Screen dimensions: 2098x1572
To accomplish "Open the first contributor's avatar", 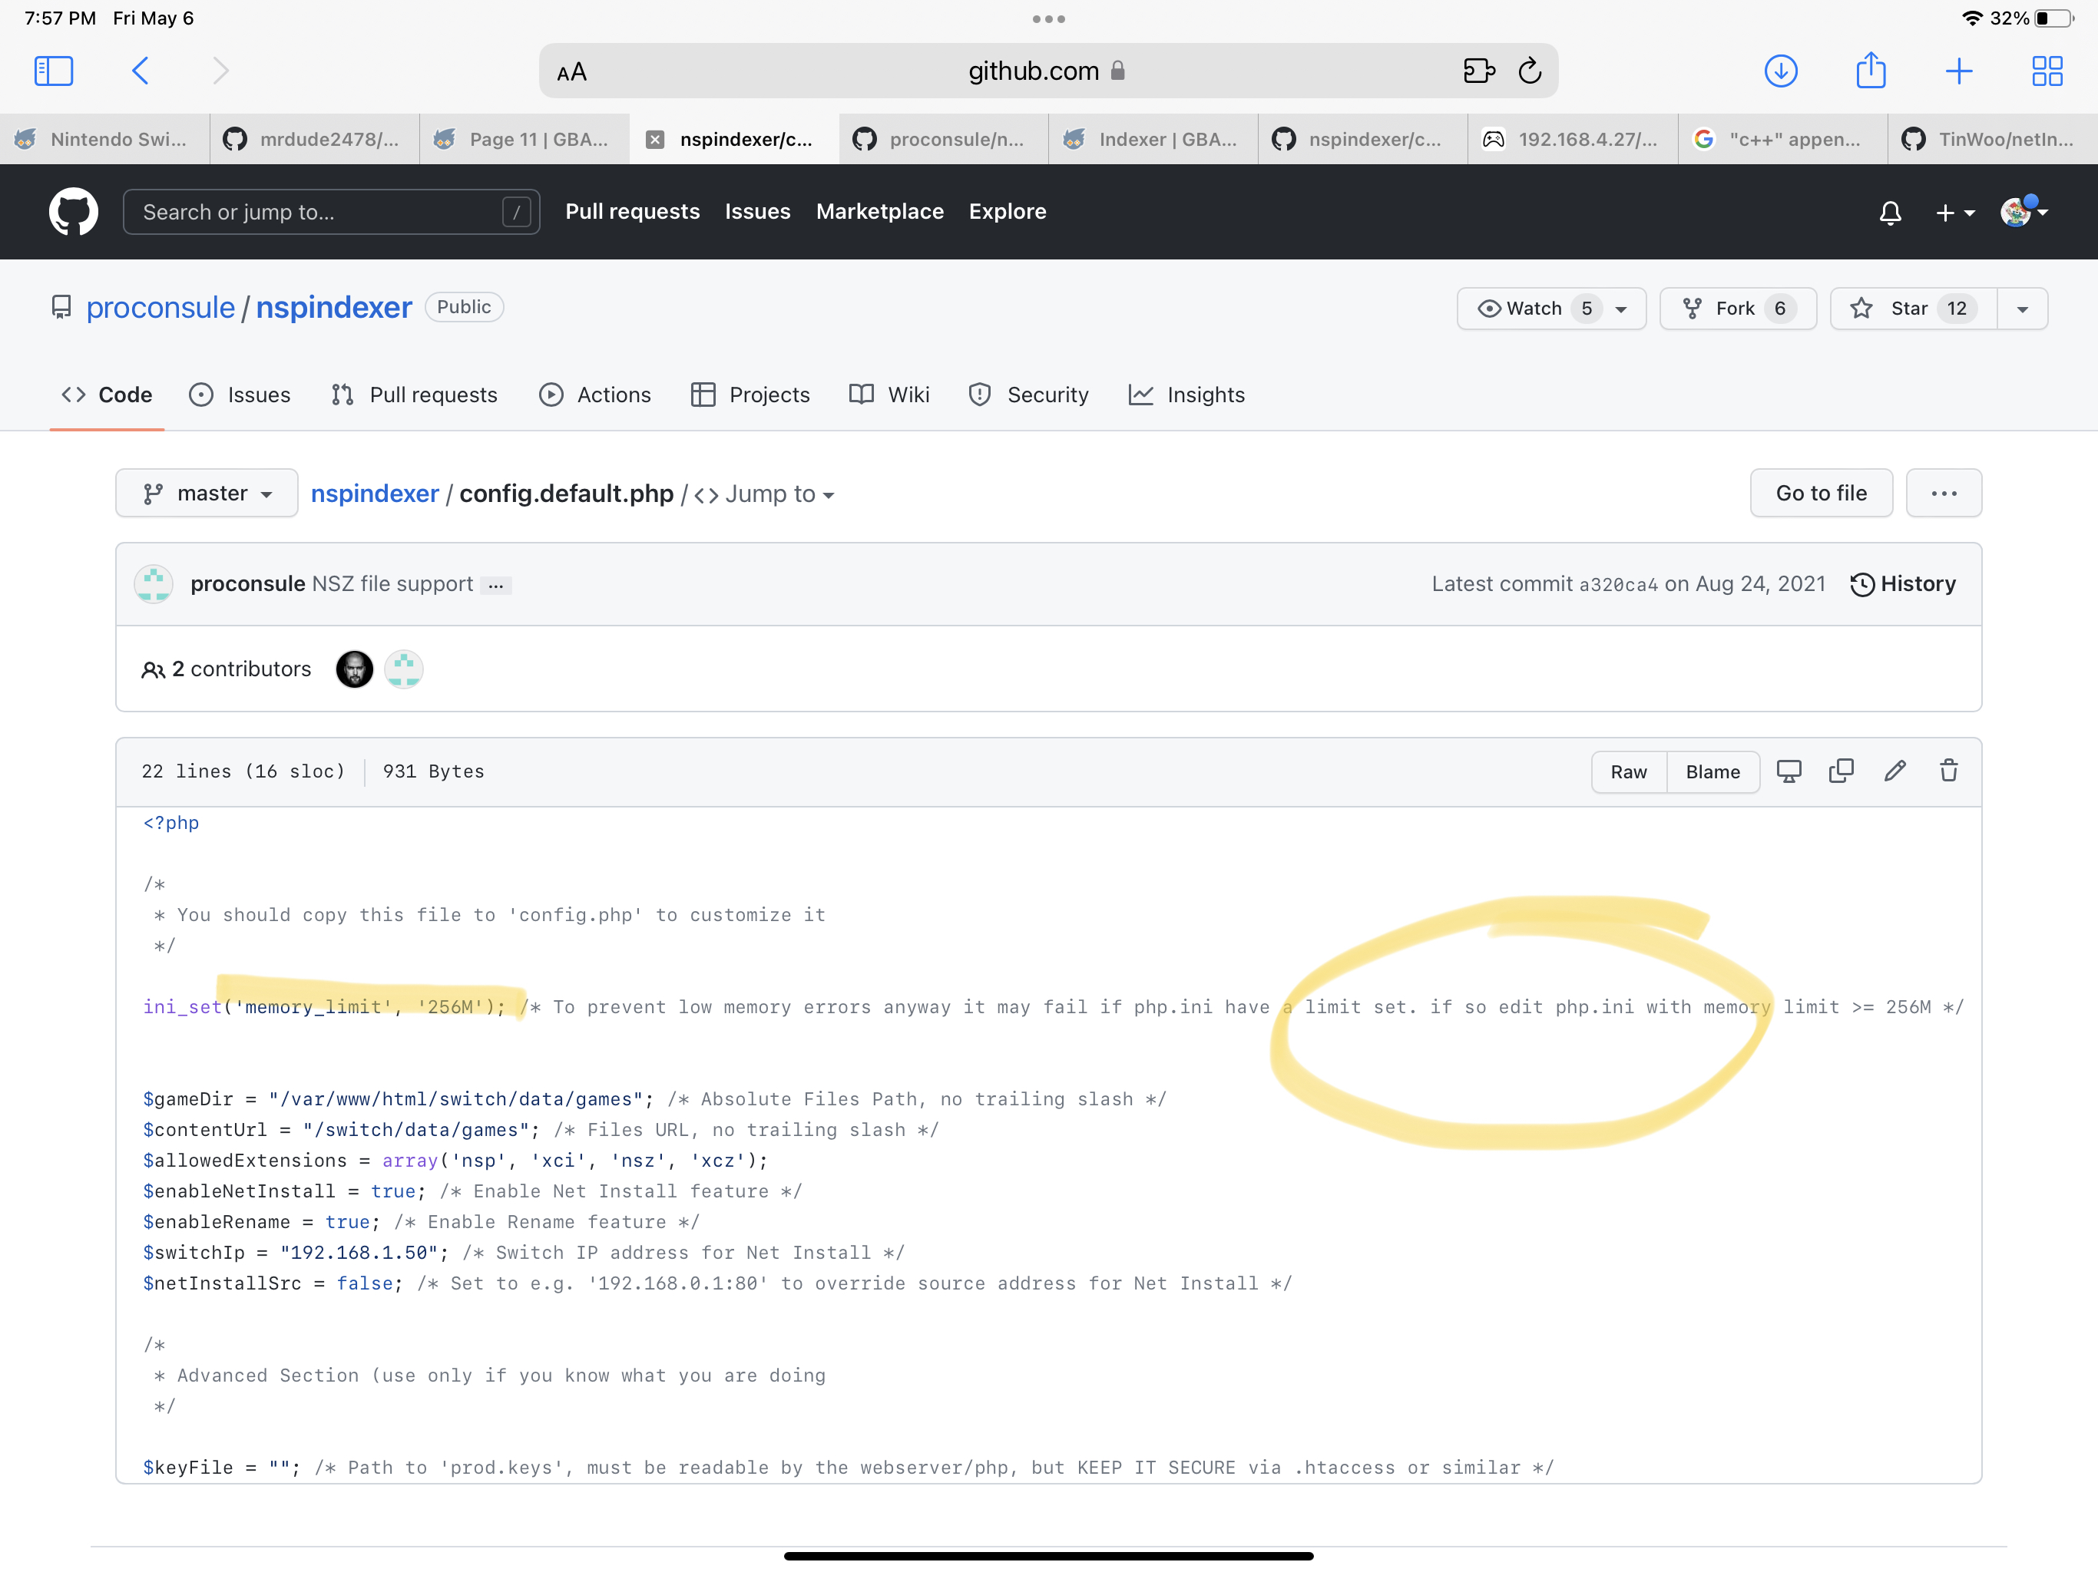I will click(x=355, y=669).
